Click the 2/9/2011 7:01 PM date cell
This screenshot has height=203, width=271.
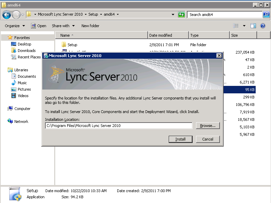164,45
